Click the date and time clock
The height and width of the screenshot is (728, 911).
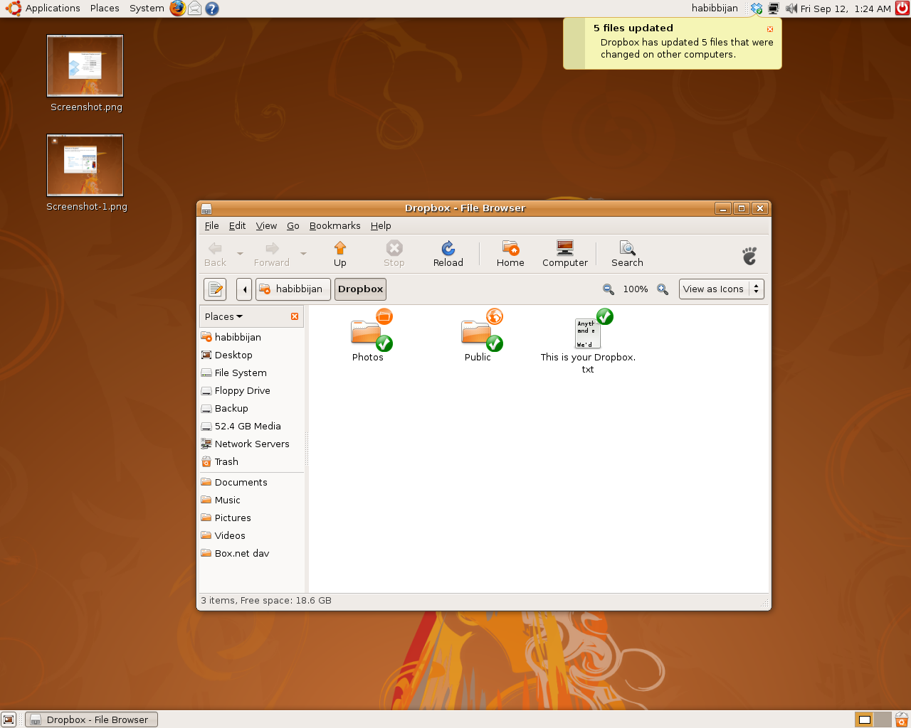click(x=846, y=9)
